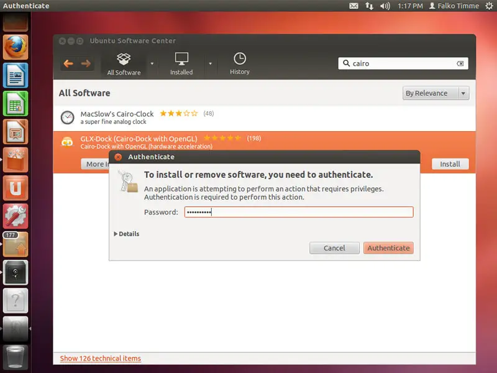Screen dimensions: 497x373
Task: Open the Falko Timme user menu
Action: point(454,6)
